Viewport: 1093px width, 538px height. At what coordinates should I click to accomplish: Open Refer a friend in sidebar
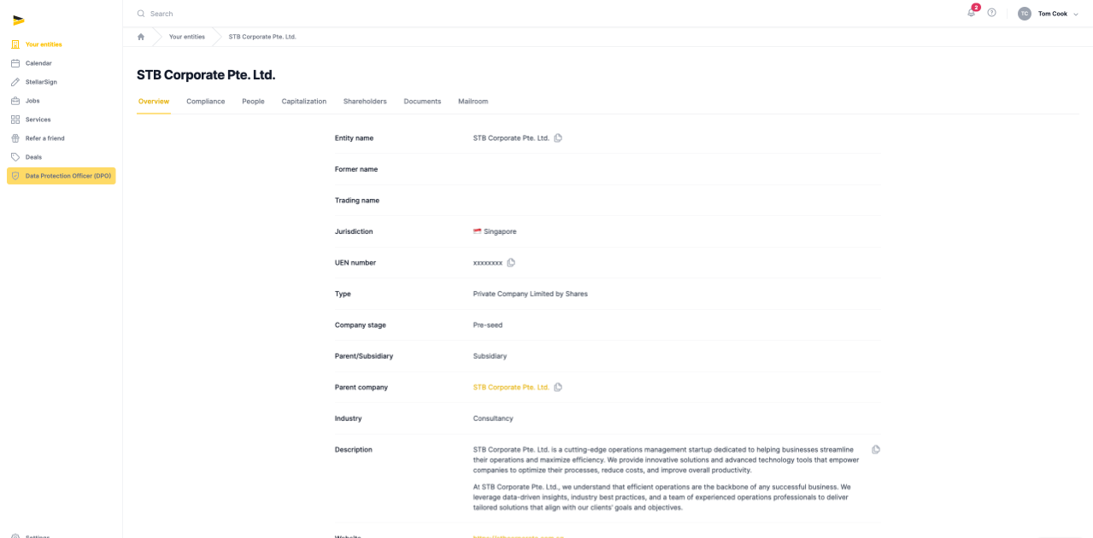61,138
